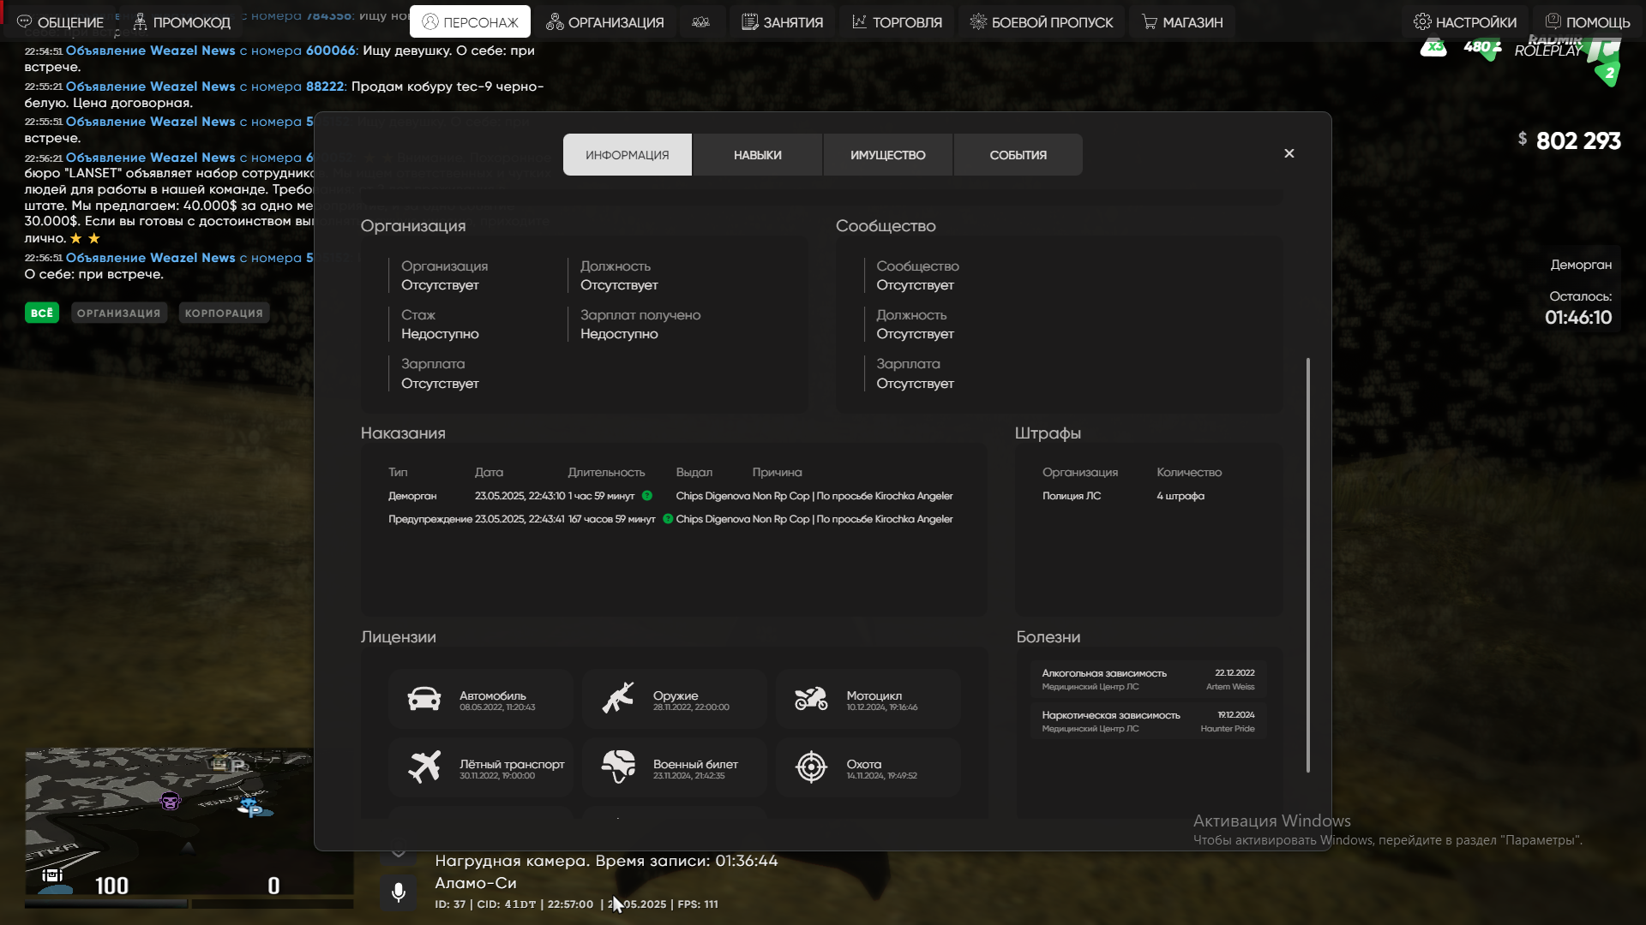Click the Боевой пропуск badge icon

click(x=978, y=22)
